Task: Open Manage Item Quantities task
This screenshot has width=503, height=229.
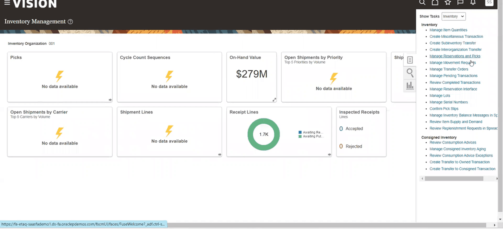Action: (448, 30)
